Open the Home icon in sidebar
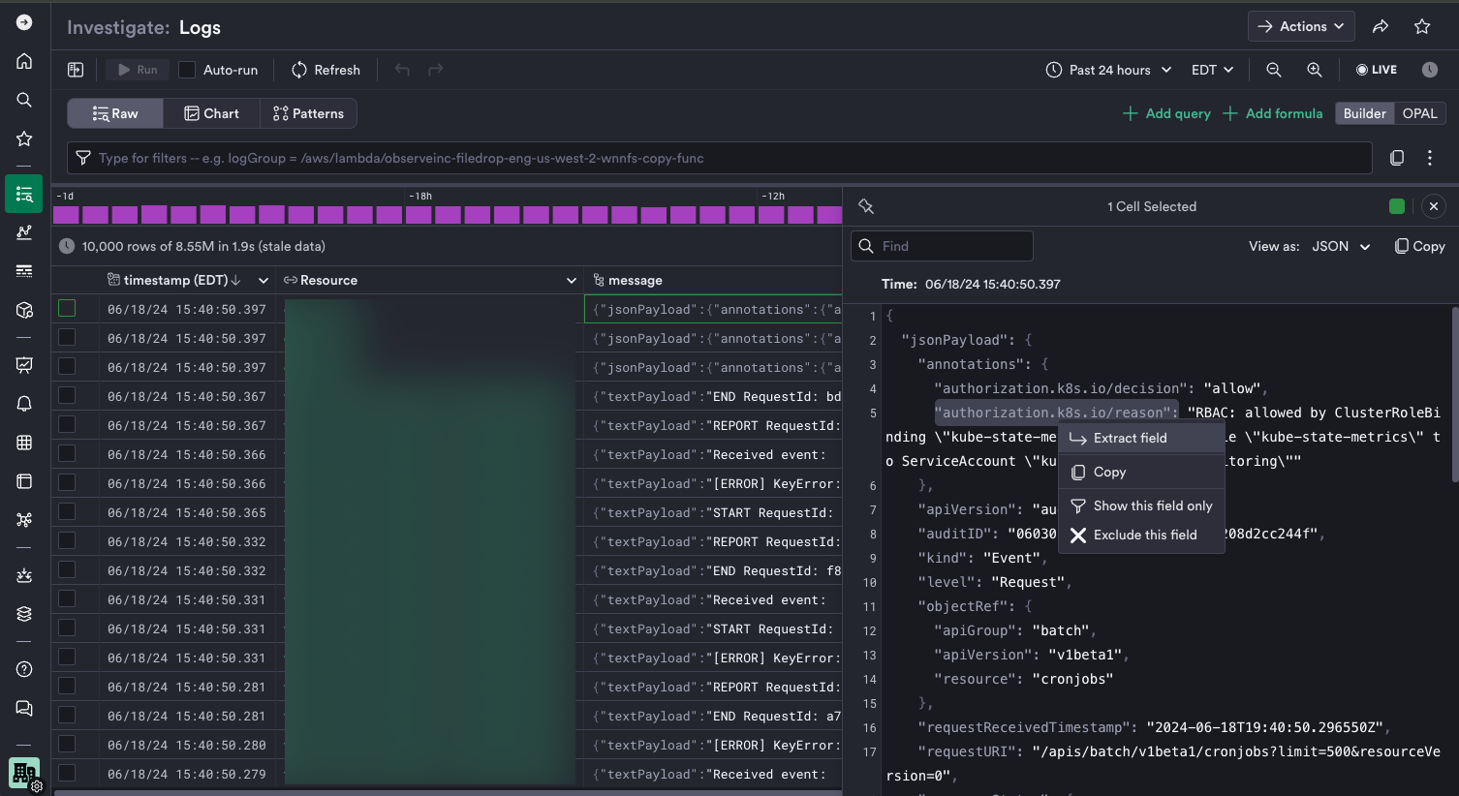The width and height of the screenshot is (1459, 796). tap(24, 61)
